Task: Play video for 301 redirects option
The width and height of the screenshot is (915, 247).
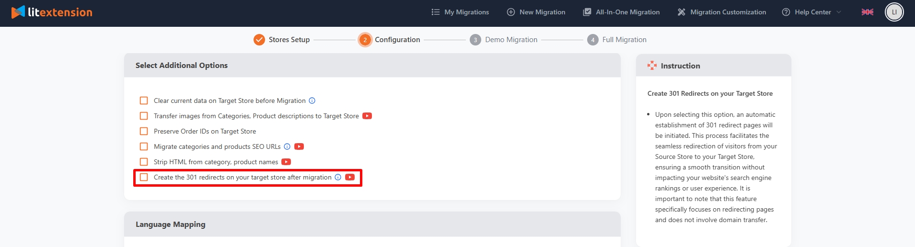Action: click(x=350, y=177)
